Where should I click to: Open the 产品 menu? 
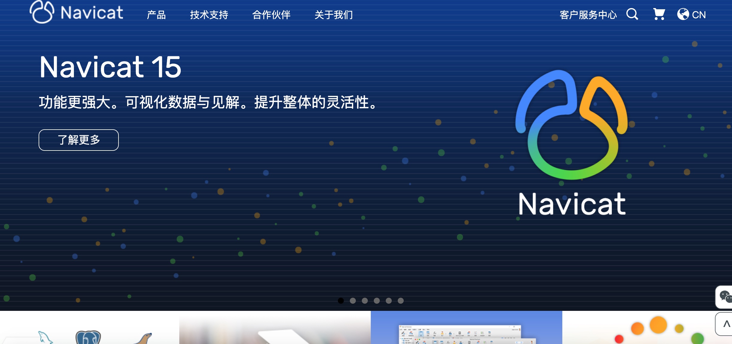pos(156,15)
